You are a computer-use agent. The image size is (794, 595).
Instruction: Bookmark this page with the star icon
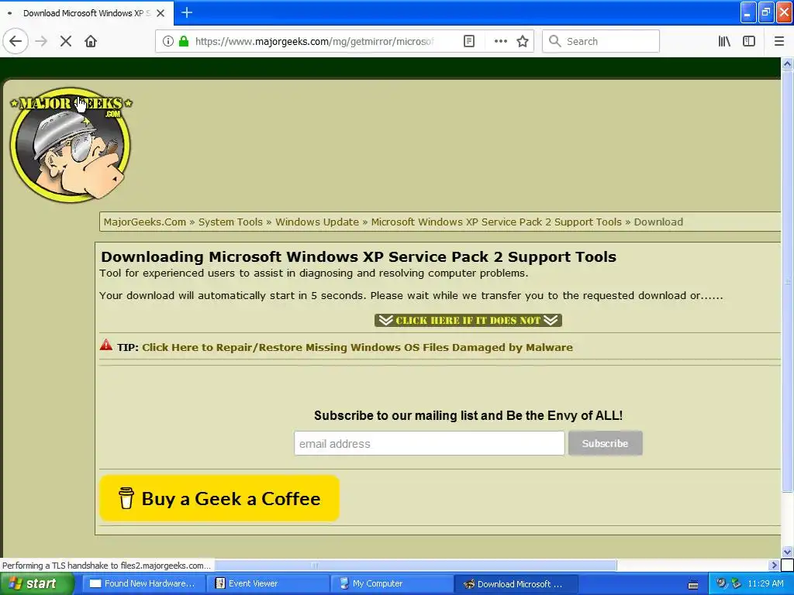(x=523, y=42)
